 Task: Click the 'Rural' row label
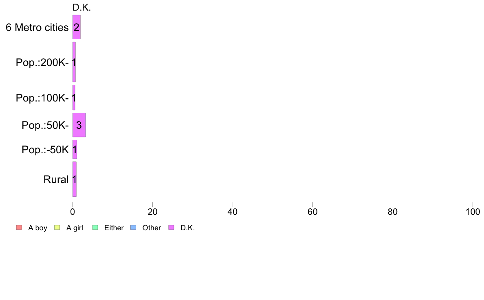[x=56, y=179]
